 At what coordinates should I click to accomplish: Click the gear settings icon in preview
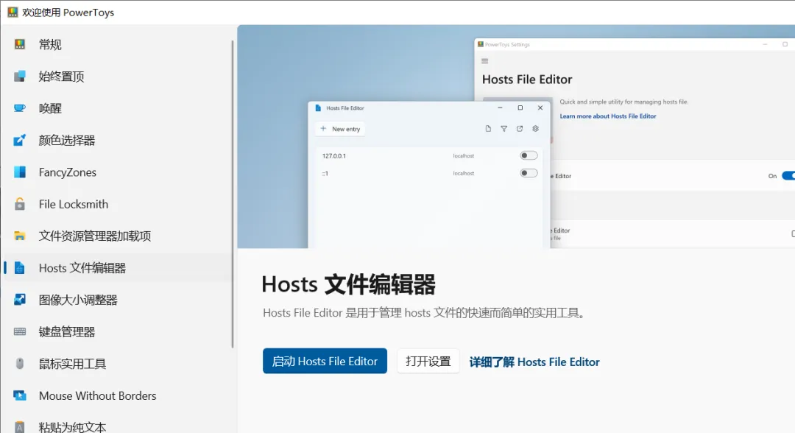pos(535,129)
